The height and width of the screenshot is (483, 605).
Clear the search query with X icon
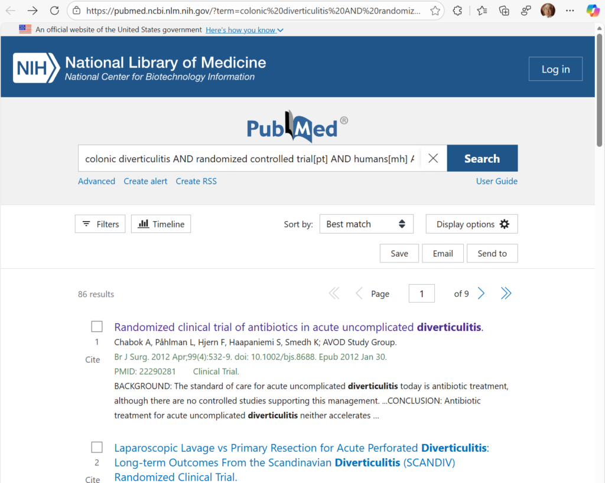(433, 158)
